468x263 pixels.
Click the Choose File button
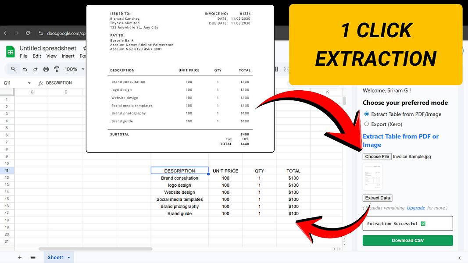click(377, 156)
